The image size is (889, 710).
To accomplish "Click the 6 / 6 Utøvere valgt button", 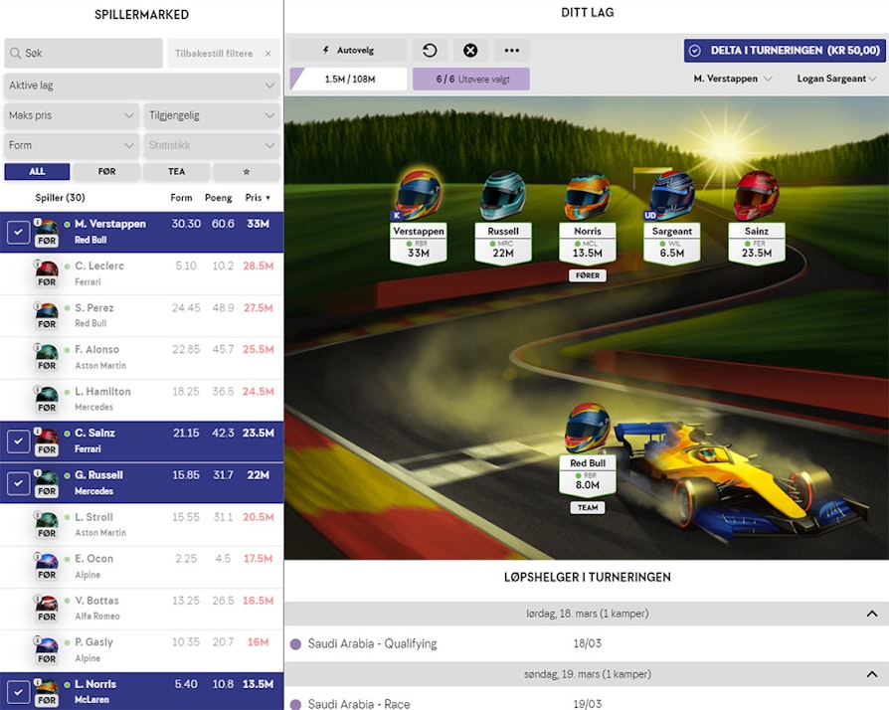I will point(471,80).
